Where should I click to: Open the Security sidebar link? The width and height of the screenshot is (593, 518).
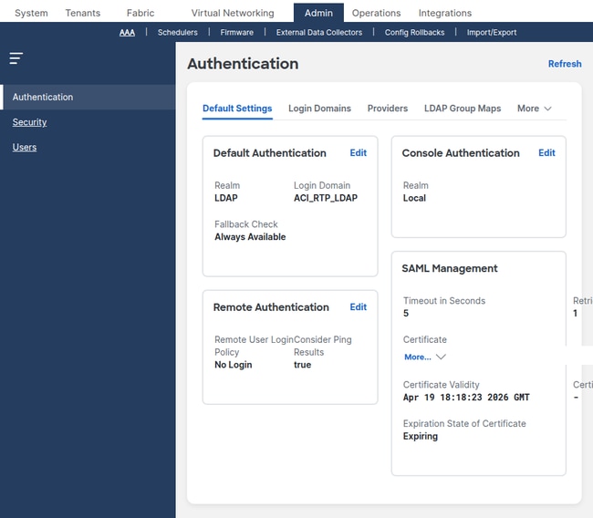[x=29, y=122]
